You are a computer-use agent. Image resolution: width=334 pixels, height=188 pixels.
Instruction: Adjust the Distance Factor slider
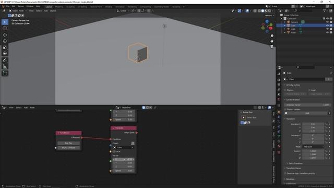[x=307, y=105]
